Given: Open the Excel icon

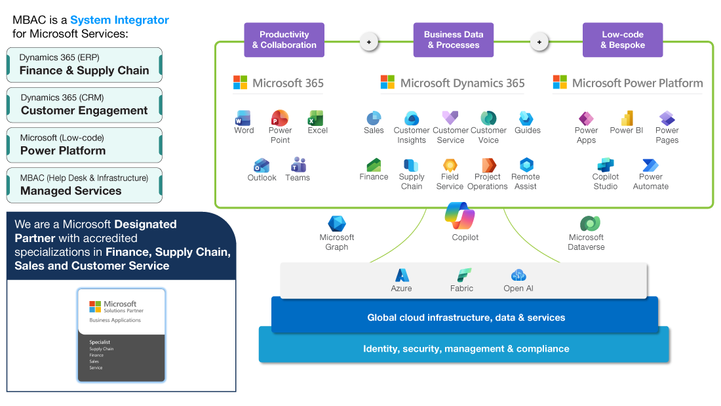Looking at the screenshot, I should point(316,118).
